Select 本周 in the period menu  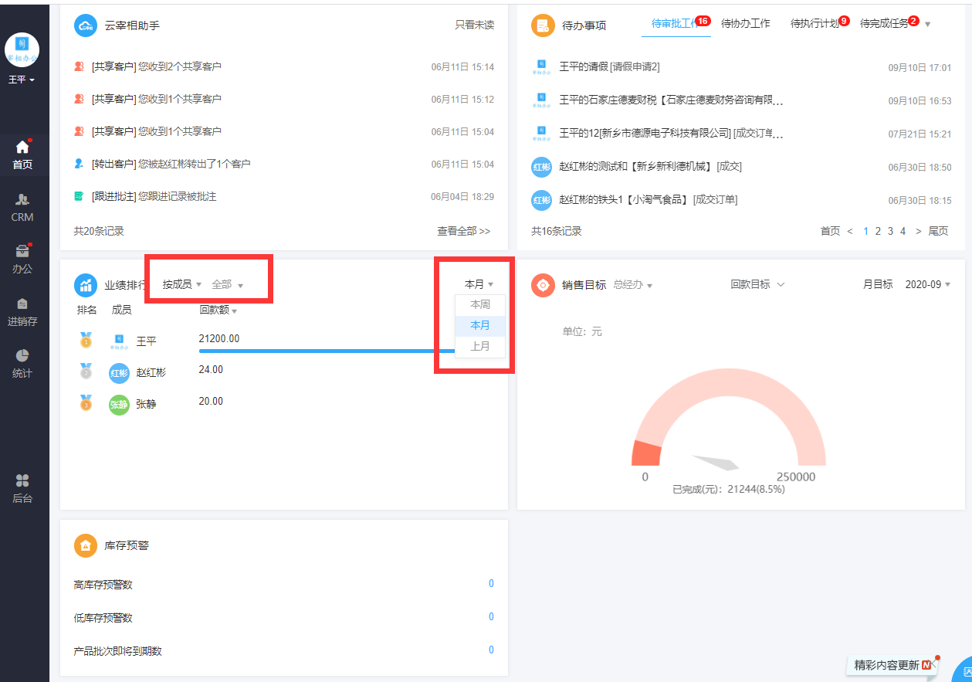pyautogui.click(x=480, y=304)
